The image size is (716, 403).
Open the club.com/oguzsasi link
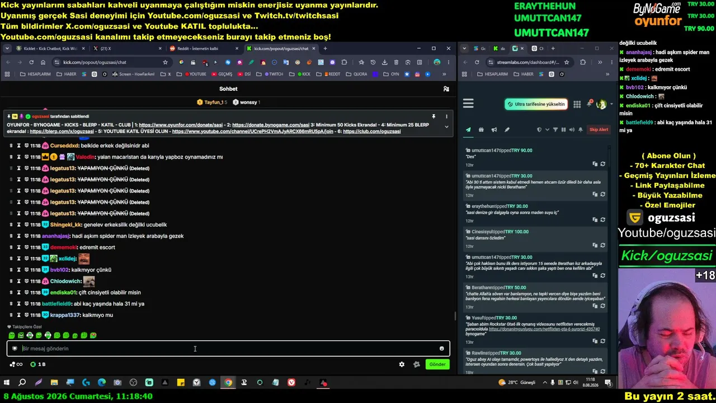[372, 132]
